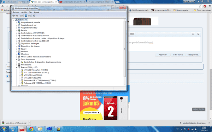Click port icon of MTK USB Port (COM13)

22,75
